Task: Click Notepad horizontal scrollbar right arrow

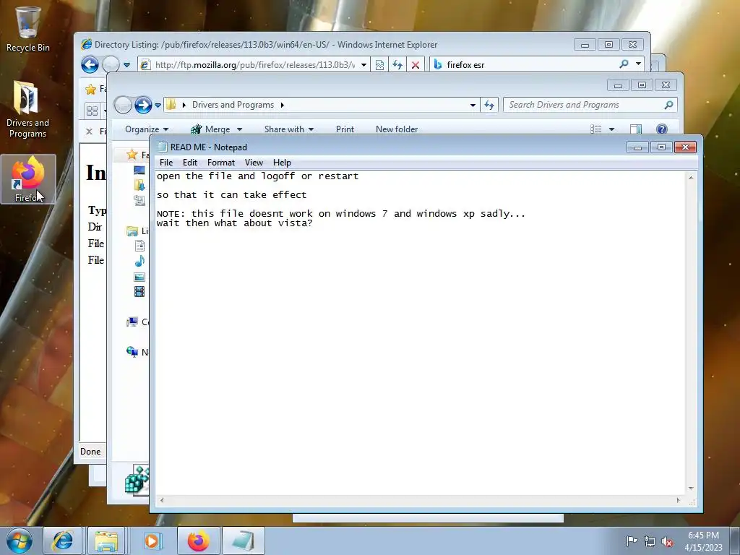Action: click(x=679, y=500)
